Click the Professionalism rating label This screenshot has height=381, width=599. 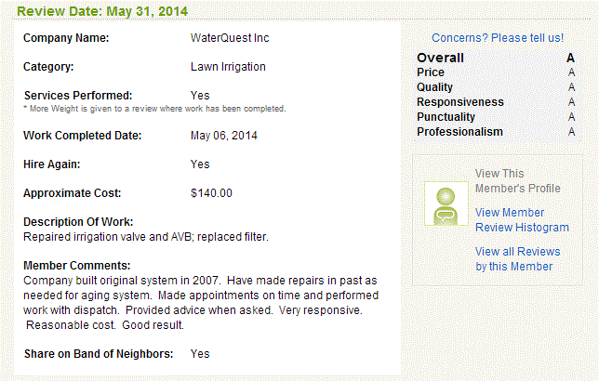point(459,132)
